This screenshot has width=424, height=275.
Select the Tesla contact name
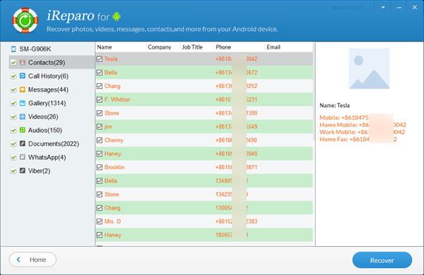point(111,59)
